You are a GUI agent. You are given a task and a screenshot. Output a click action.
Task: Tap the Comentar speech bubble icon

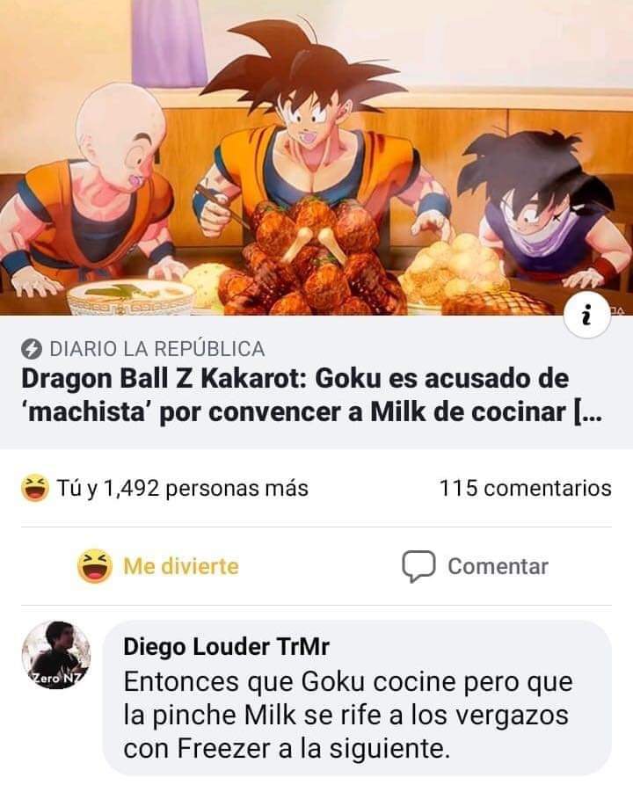click(x=418, y=567)
